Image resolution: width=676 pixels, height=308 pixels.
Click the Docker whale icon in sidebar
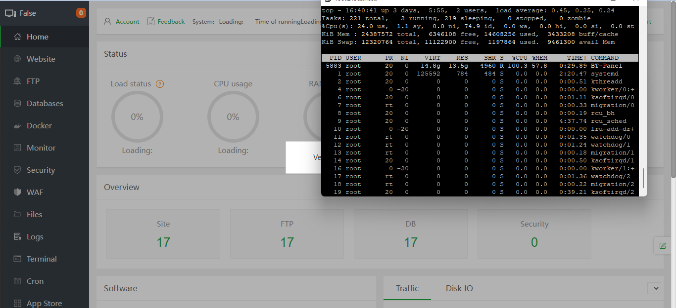(17, 126)
